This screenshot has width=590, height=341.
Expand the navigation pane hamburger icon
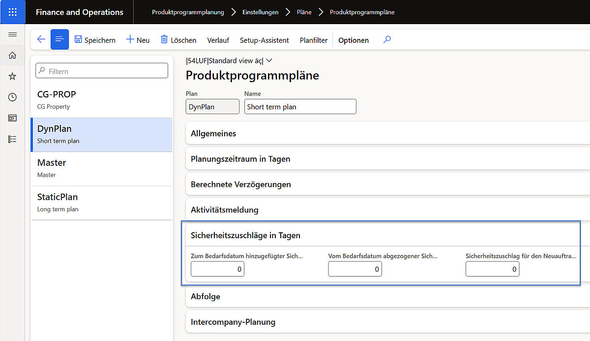(12, 34)
